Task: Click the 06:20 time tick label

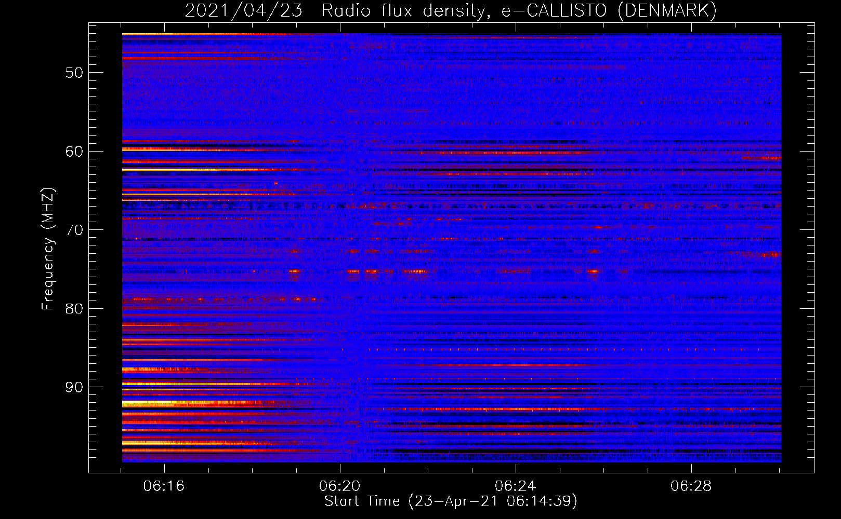Action: pos(339,486)
